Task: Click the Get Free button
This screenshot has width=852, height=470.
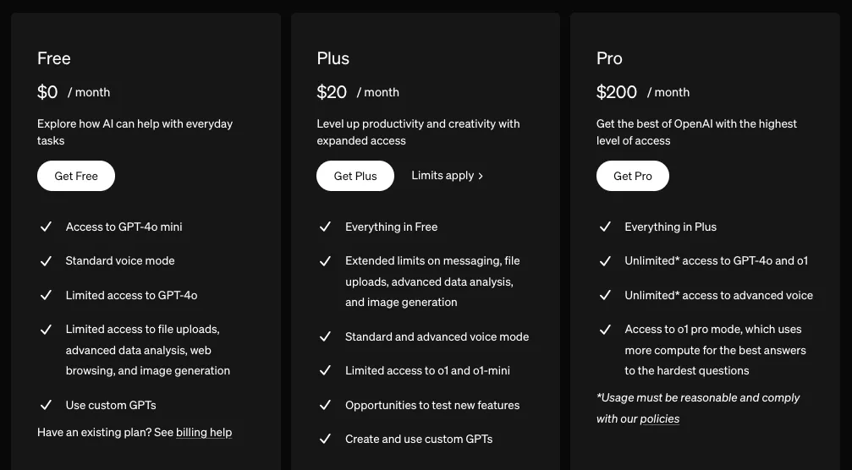Action: click(76, 176)
